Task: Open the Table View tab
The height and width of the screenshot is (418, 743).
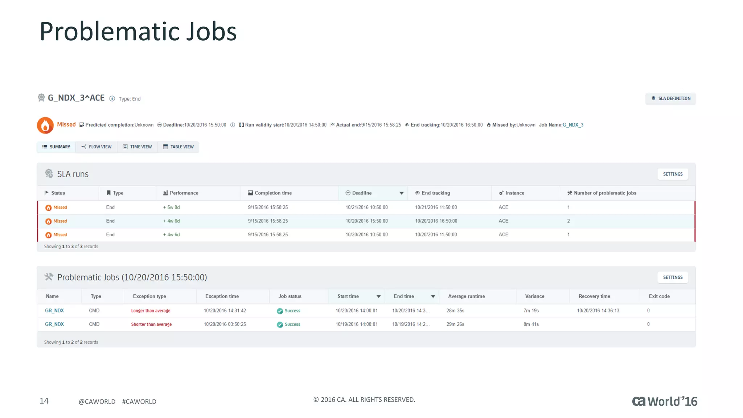Action: 178,147
